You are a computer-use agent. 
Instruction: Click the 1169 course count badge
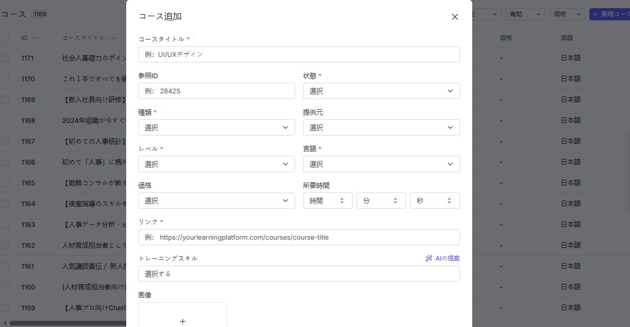click(40, 14)
